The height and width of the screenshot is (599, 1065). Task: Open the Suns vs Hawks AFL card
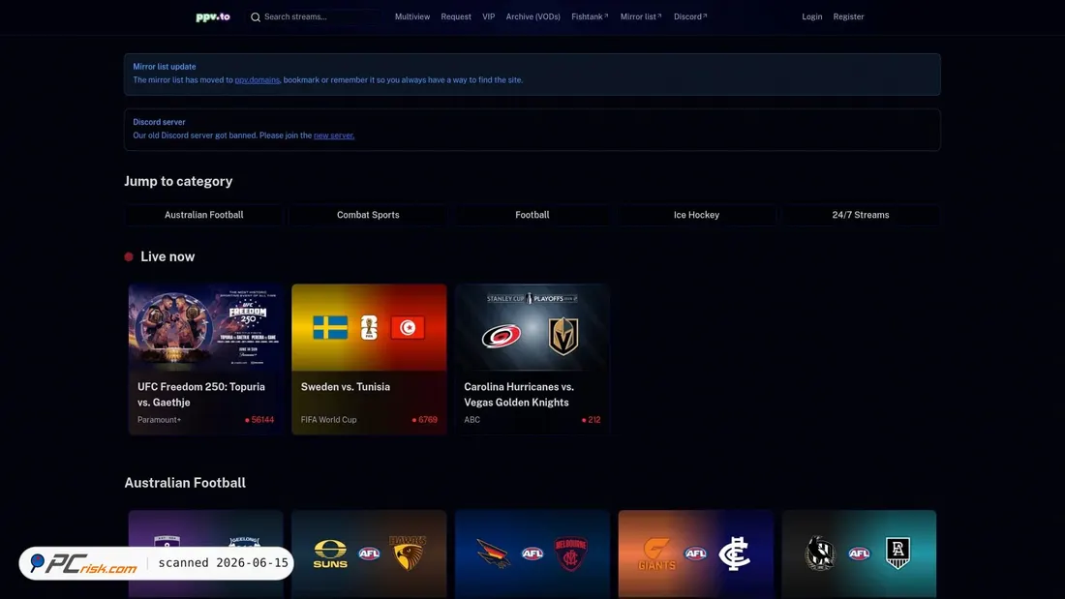[370, 554]
